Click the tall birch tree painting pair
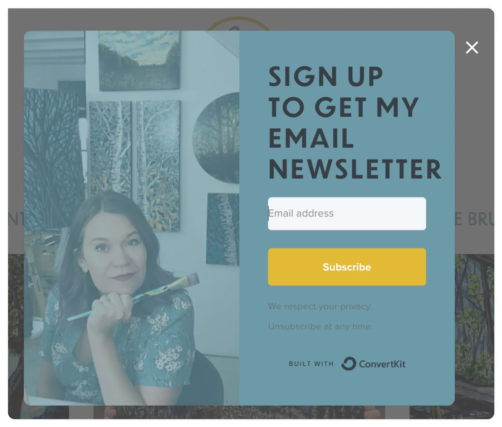The height and width of the screenshot is (427, 502). (x=135, y=166)
